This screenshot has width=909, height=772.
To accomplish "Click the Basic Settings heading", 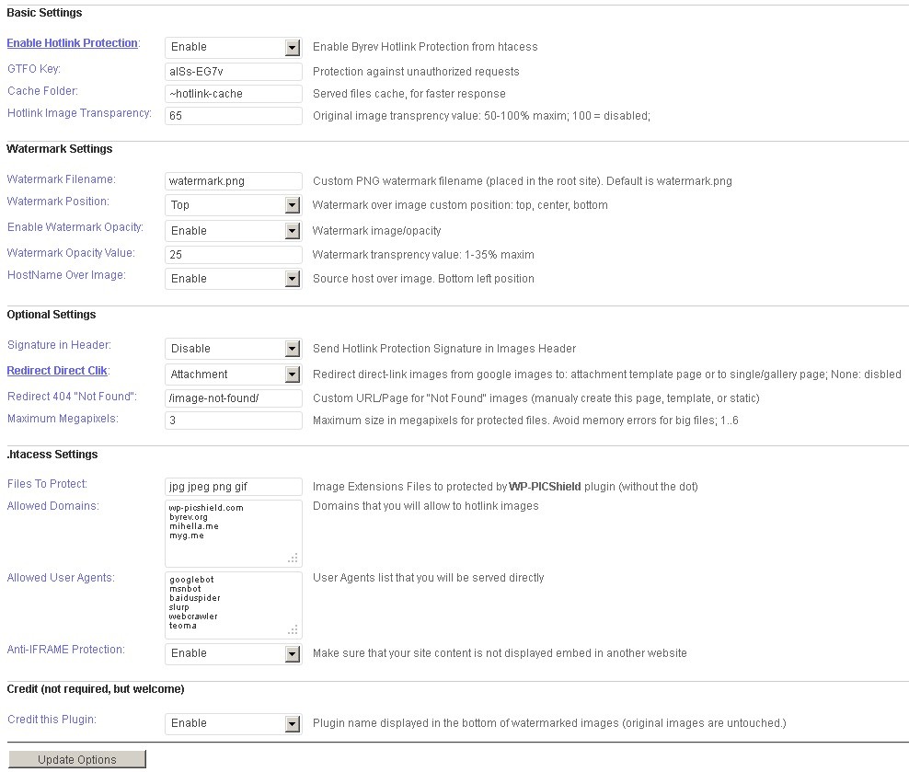I will (44, 13).
